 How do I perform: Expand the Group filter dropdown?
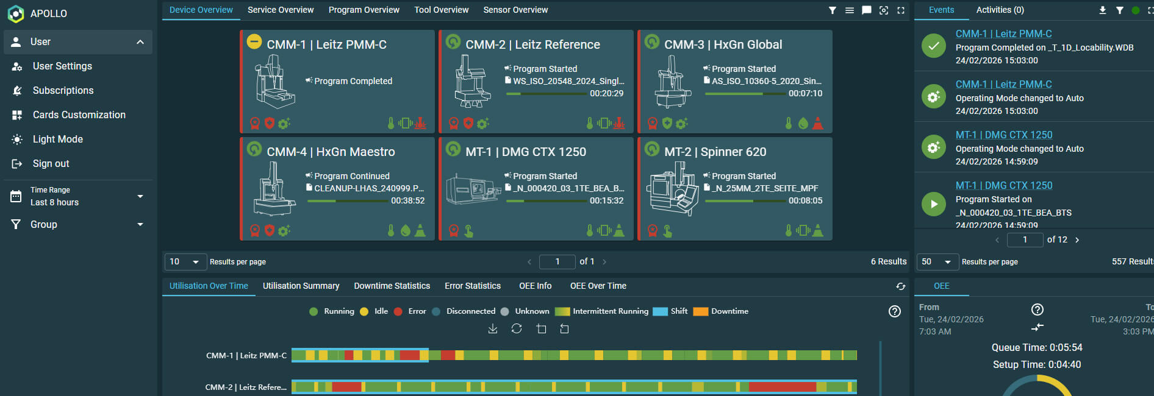pyautogui.click(x=78, y=224)
